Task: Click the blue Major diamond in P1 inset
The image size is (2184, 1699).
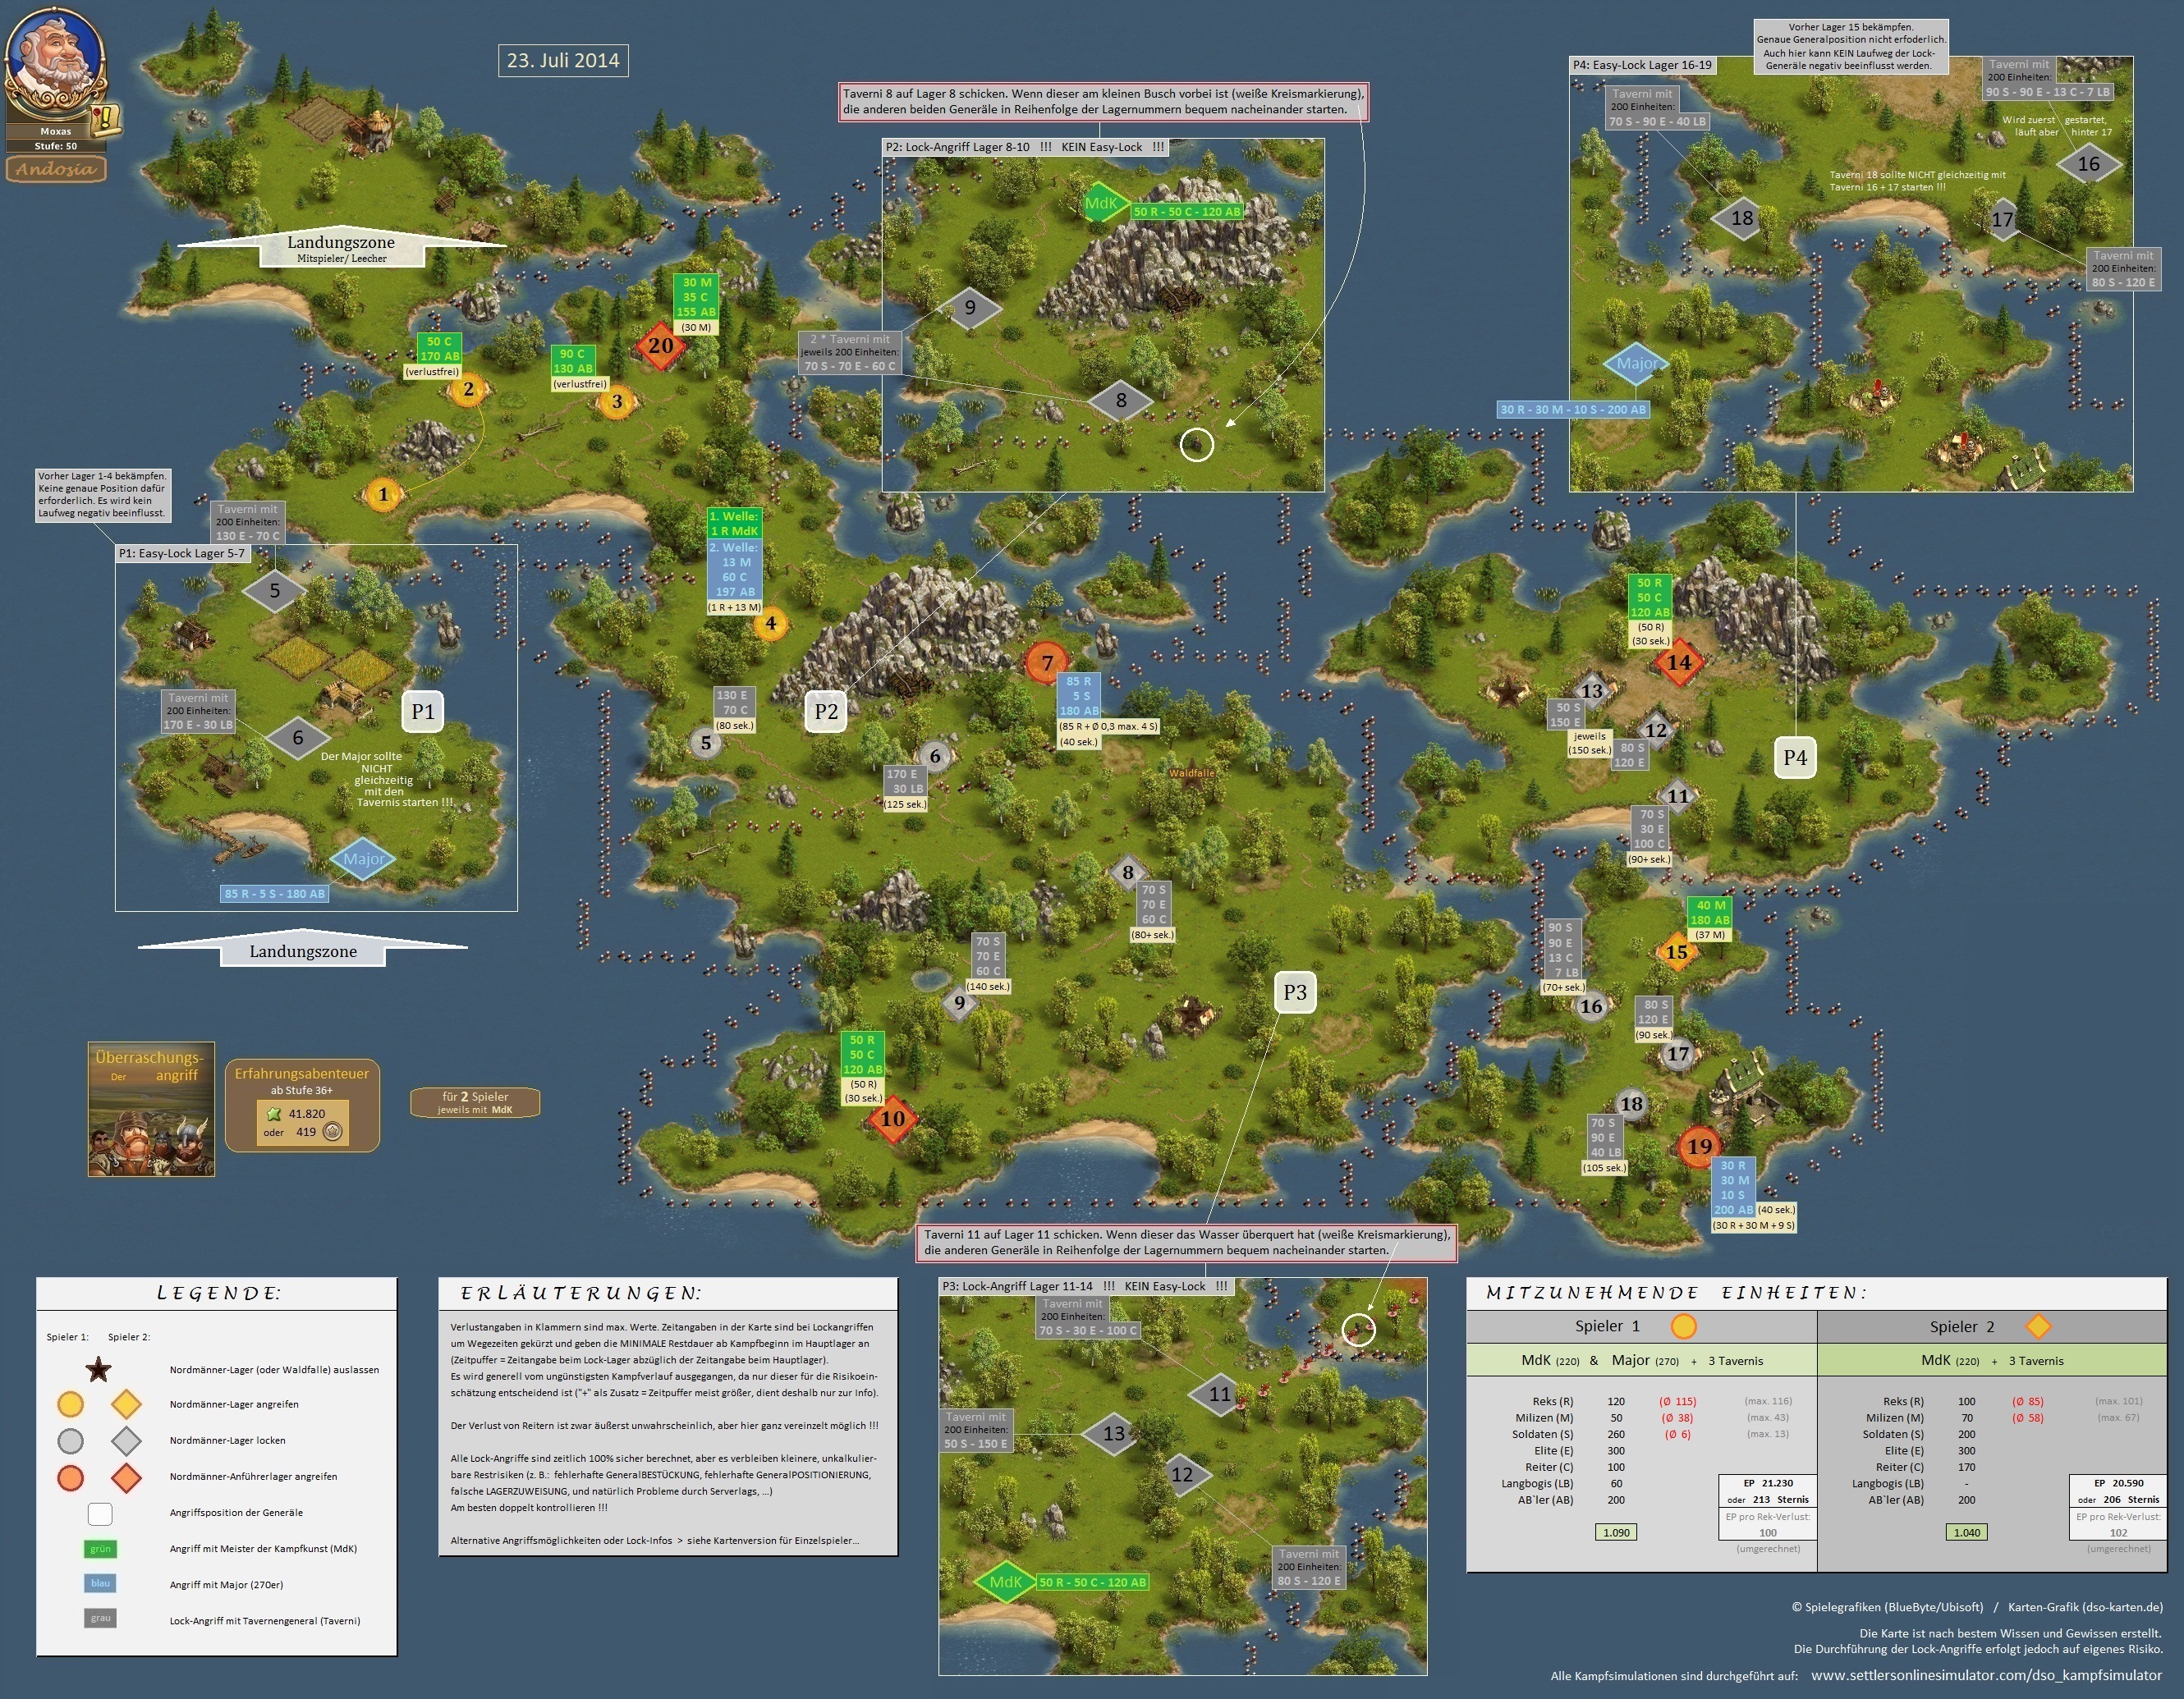Action: pyautogui.click(x=362, y=859)
